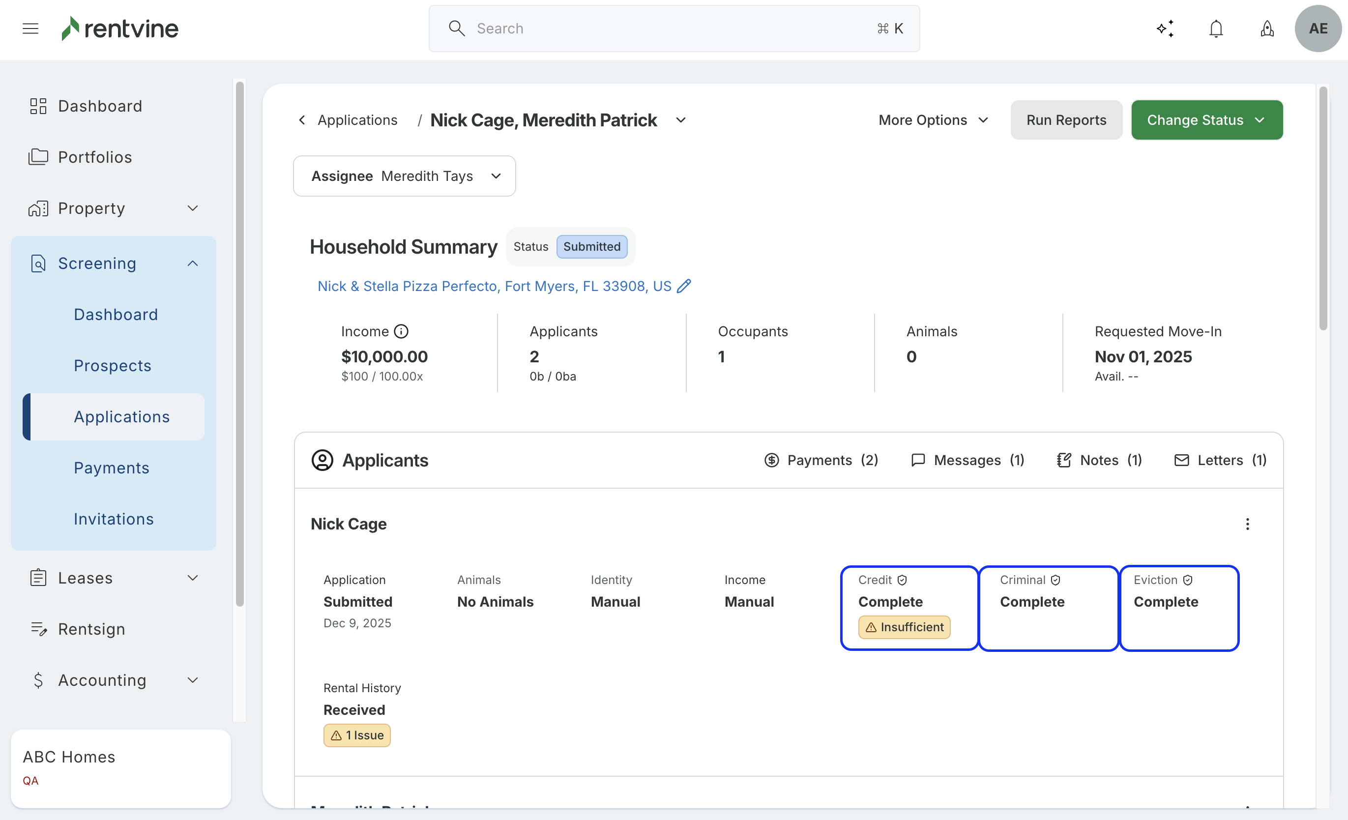Open Prospects in the Screening submenu
Screen dimensions: 1348x820
tap(112, 365)
